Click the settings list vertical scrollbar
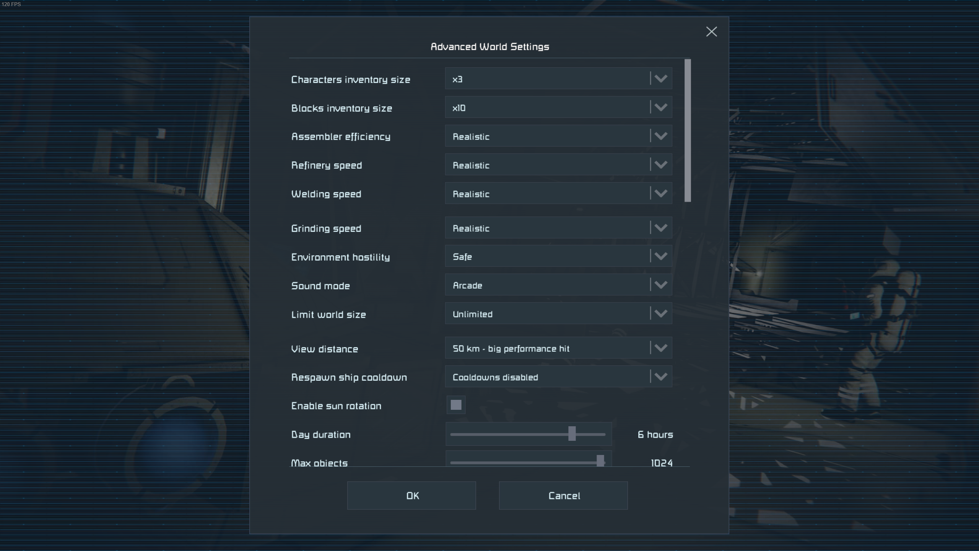Viewport: 979px width, 551px height. (x=688, y=130)
